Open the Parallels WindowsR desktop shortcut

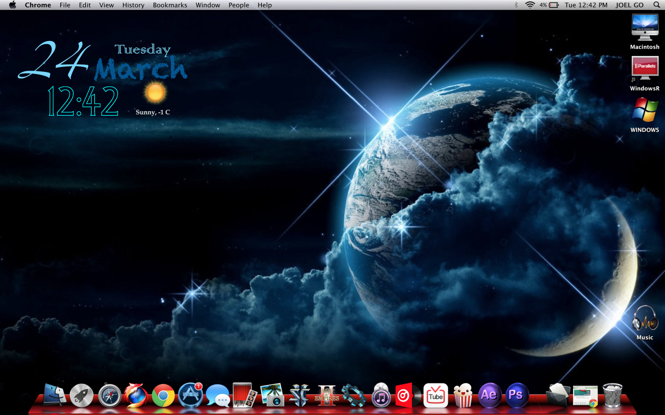click(645, 73)
